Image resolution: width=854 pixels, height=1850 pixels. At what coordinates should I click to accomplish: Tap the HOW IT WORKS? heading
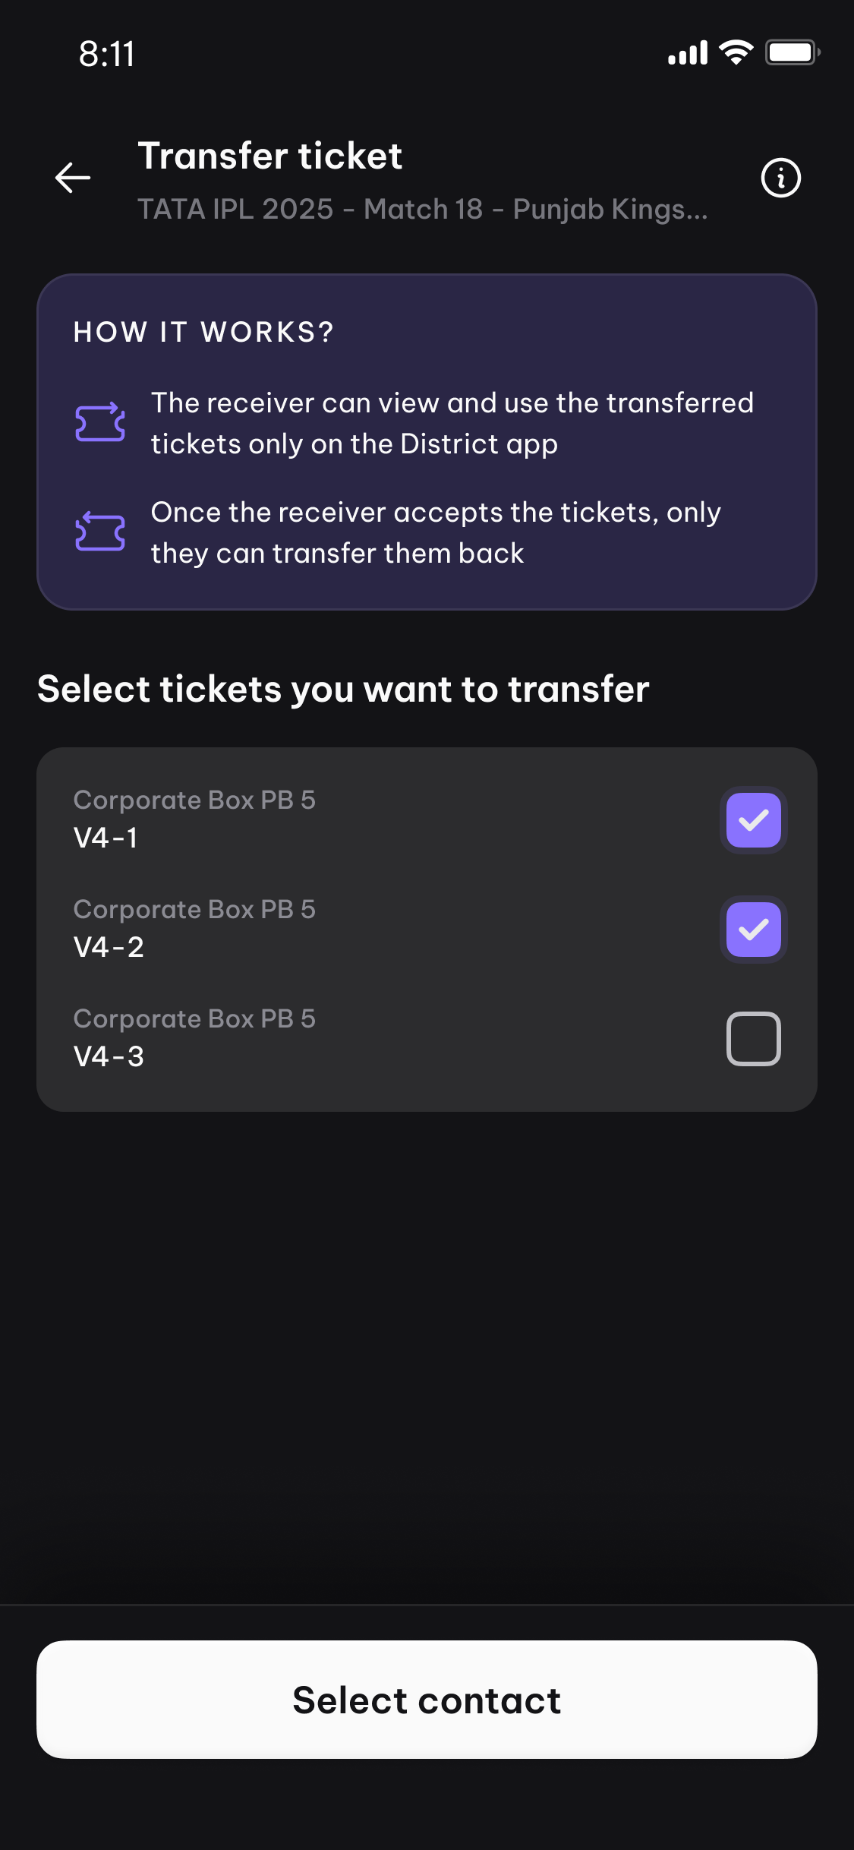click(203, 332)
